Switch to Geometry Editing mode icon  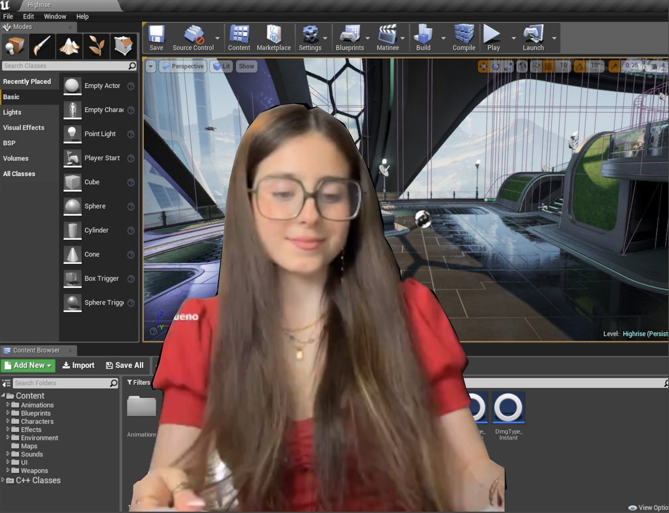click(123, 46)
